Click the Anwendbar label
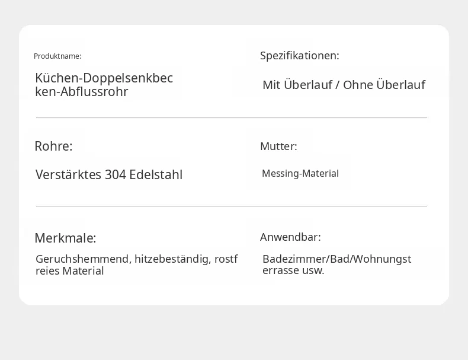468x360 pixels. click(x=290, y=237)
